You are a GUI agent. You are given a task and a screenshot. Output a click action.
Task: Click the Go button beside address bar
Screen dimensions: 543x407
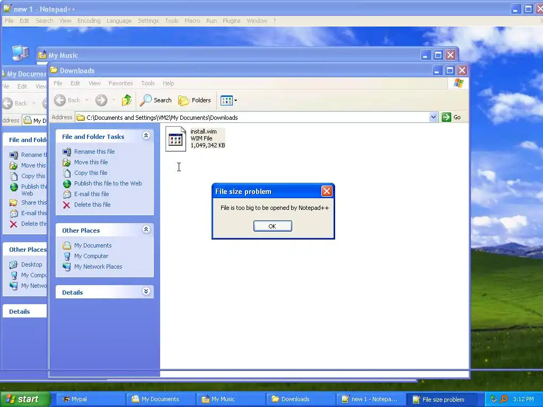[451, 117]
